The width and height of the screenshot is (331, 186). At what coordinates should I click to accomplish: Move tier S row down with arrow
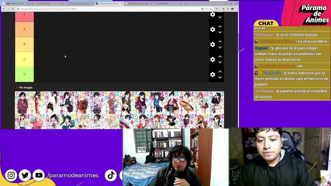(220, 17)
